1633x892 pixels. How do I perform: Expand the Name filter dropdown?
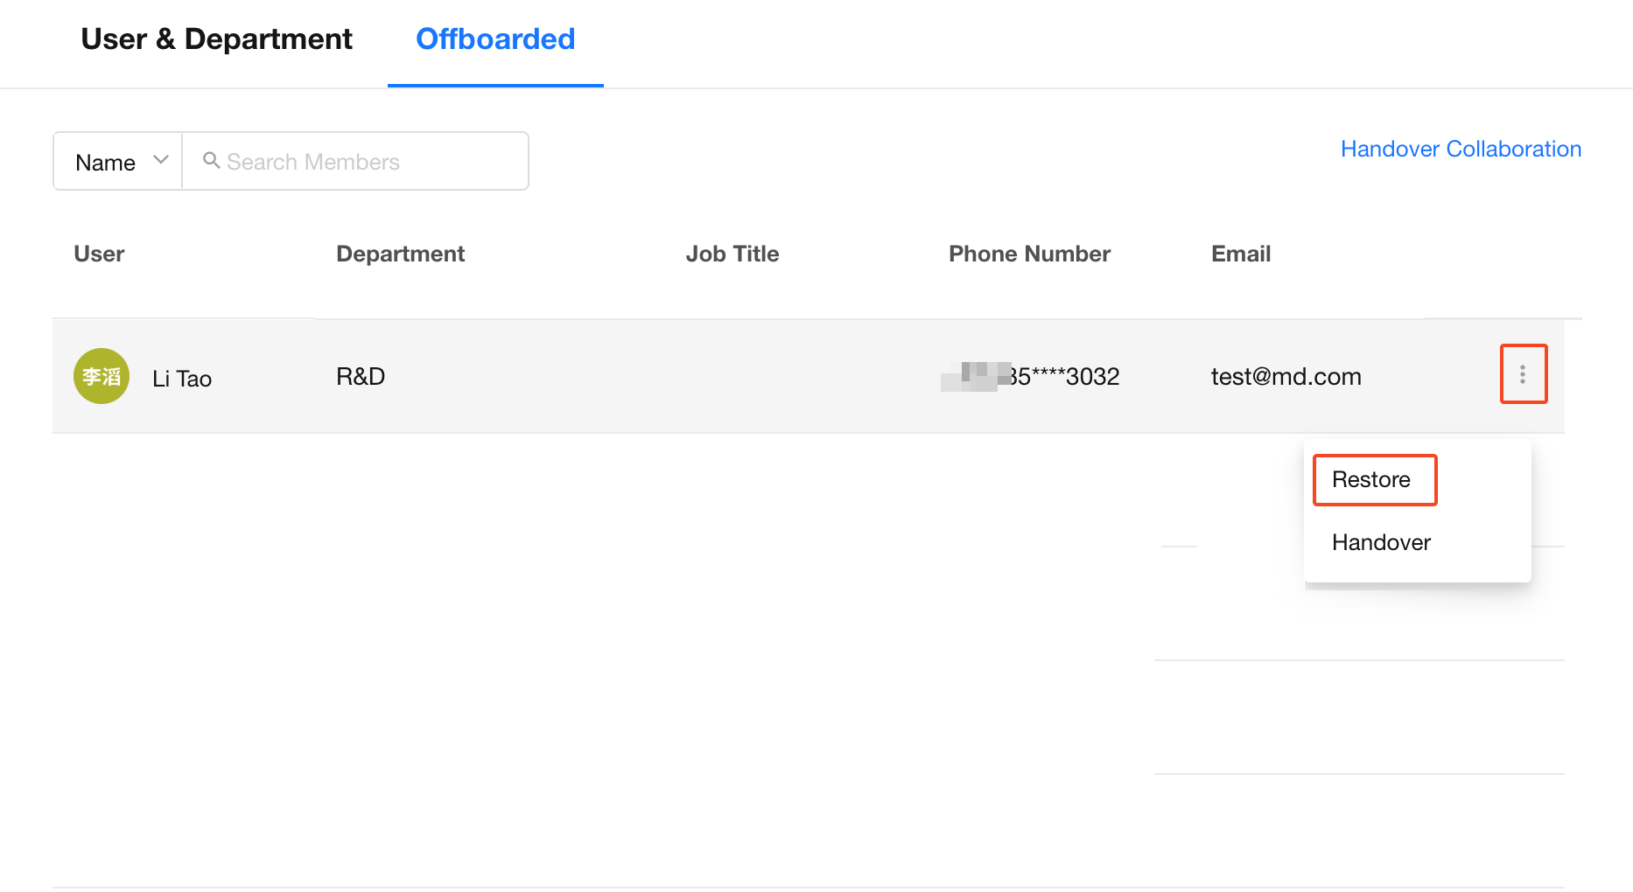118,162
